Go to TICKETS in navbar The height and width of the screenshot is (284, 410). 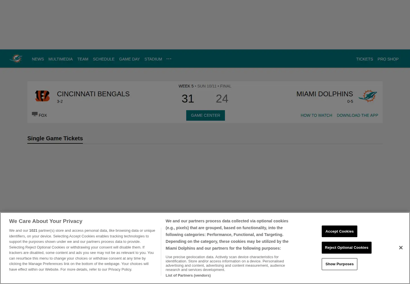pyautogui.click(x=364, y=59)
